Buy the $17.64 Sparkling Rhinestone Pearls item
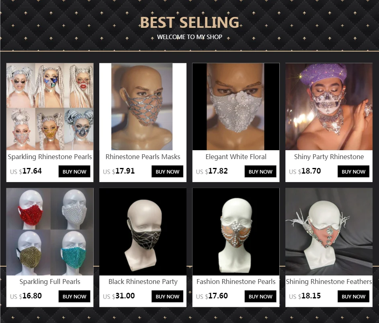 tap(74, 172)
